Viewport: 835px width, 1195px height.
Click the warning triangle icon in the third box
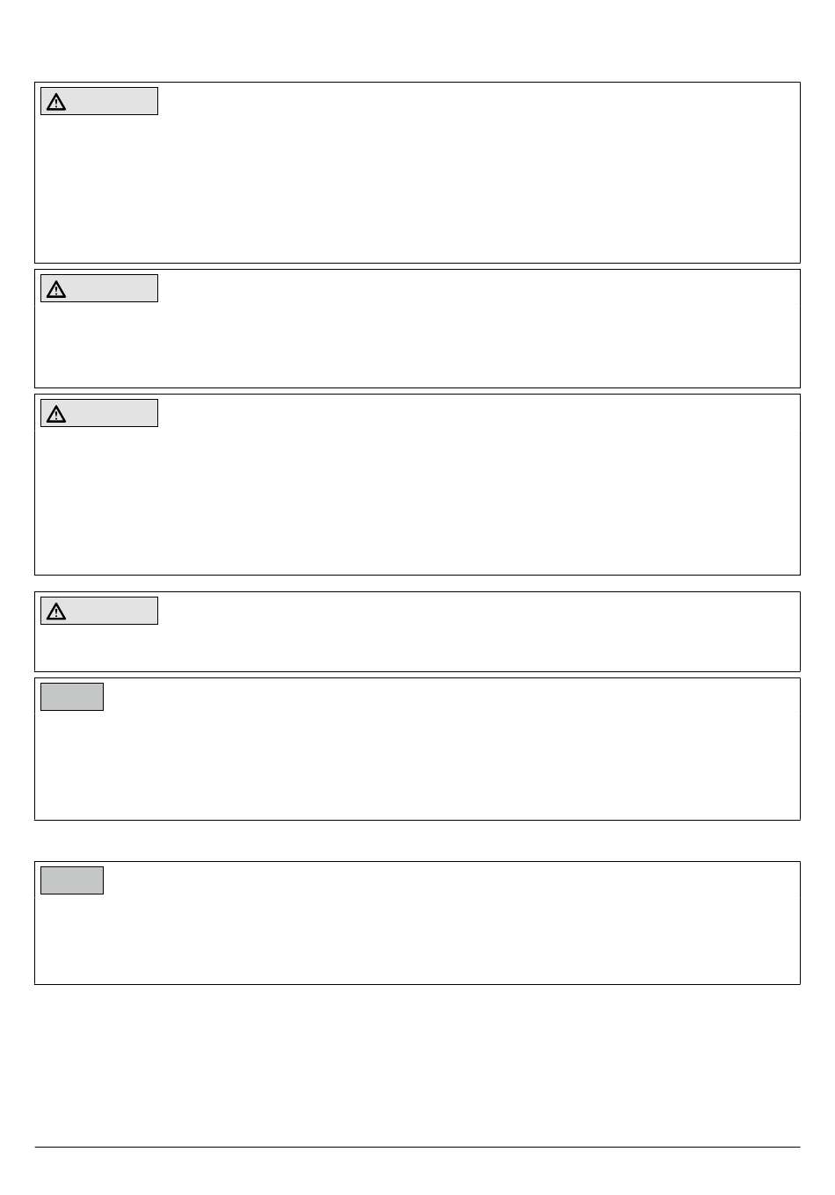pos(56,414)
